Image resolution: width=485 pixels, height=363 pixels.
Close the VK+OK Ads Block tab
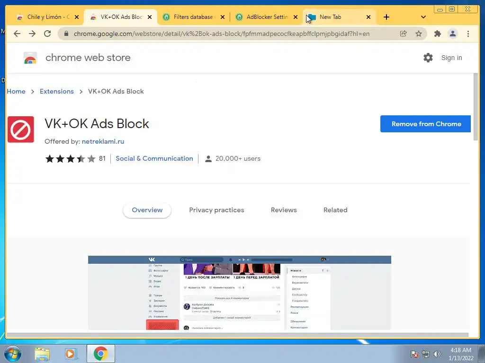[150, 17]
